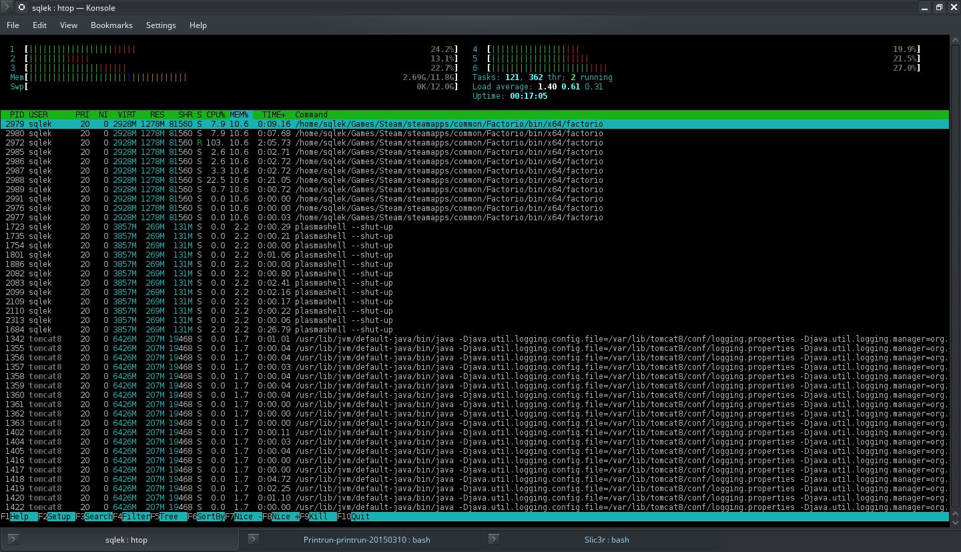Screen dimensions: 961x552
Task: Select the plasmashell process with PID 1684
Action: pyautogui.click(x=474, y=330)
